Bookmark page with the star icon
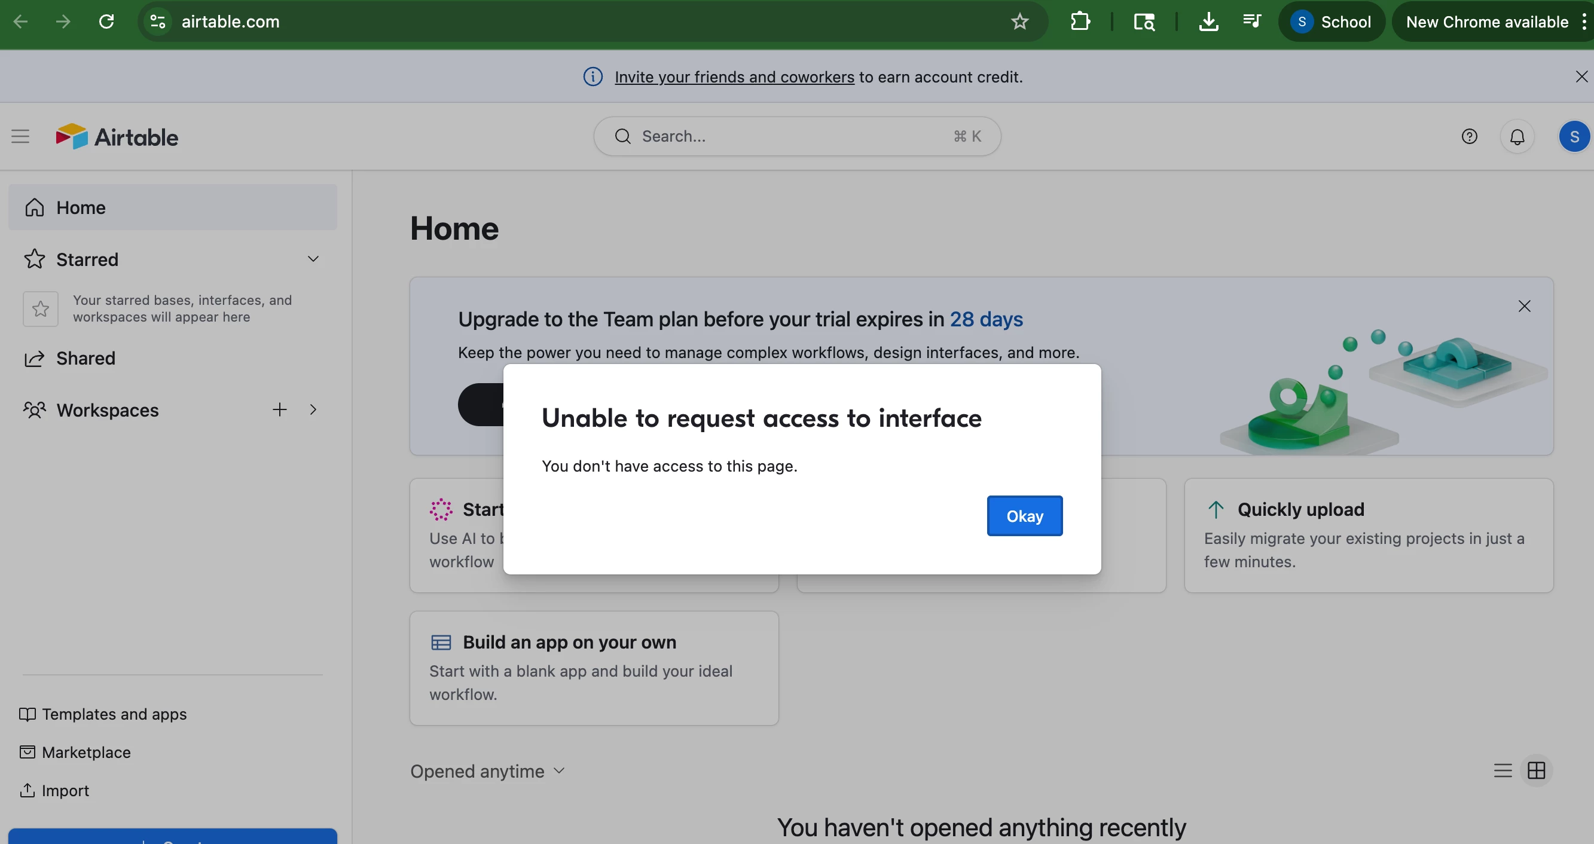Viewport: 1594px width, 844px height. (x=1020, y=22)
